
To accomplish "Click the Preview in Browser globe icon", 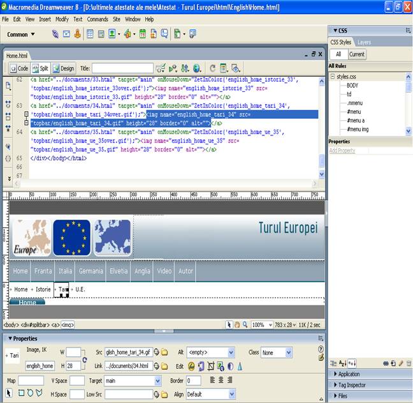I will pyautogui.click(x=197, y=68).
